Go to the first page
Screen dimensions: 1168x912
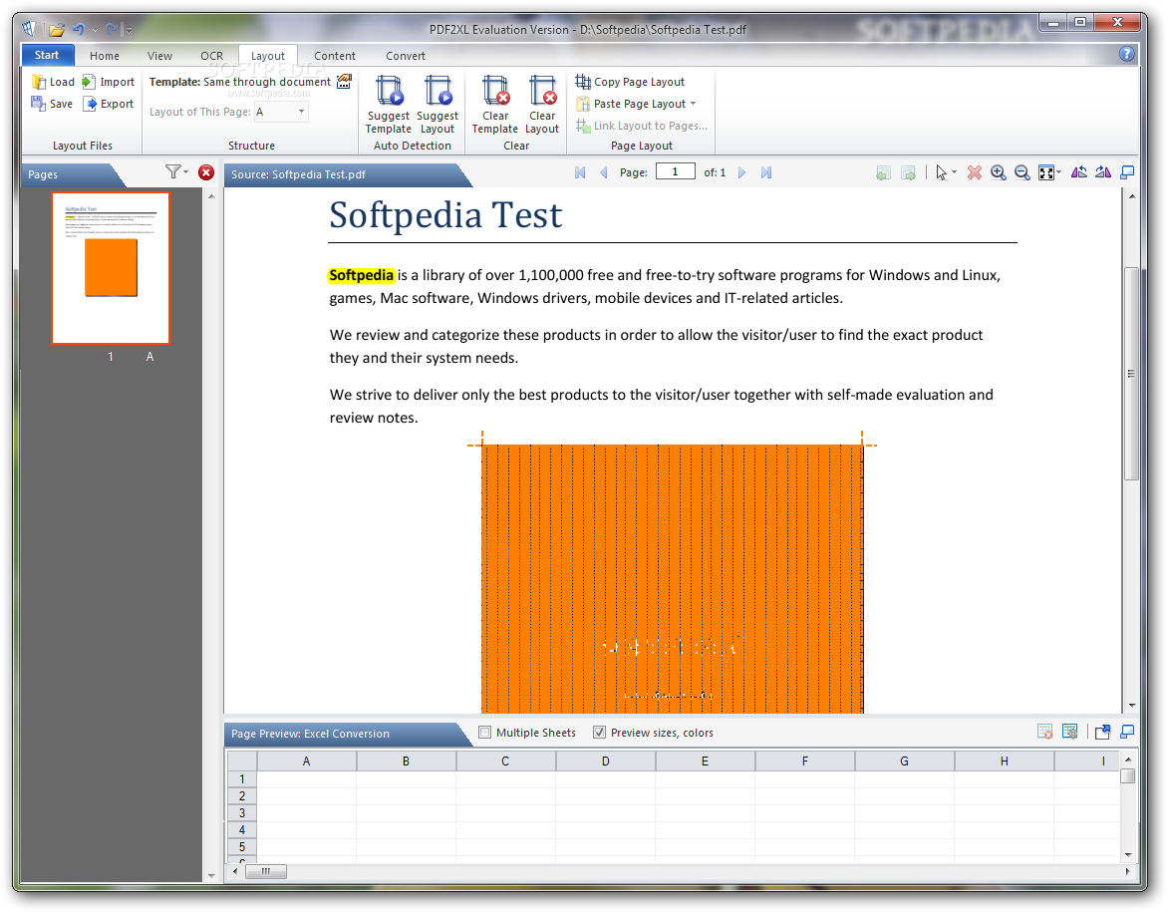580,172
